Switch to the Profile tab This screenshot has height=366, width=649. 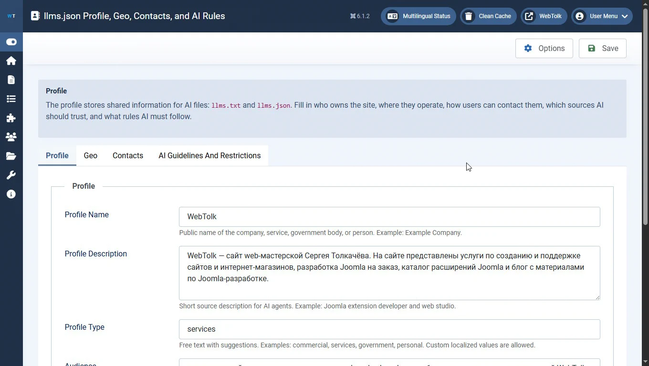pos(57,156)
